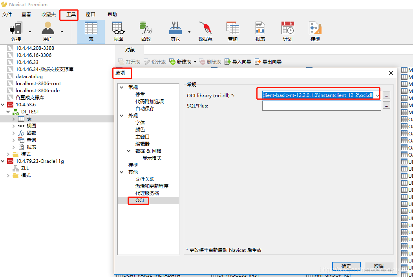Browse for OCI library file
This screenshot has width=413, height=277.
pos(386,95)
